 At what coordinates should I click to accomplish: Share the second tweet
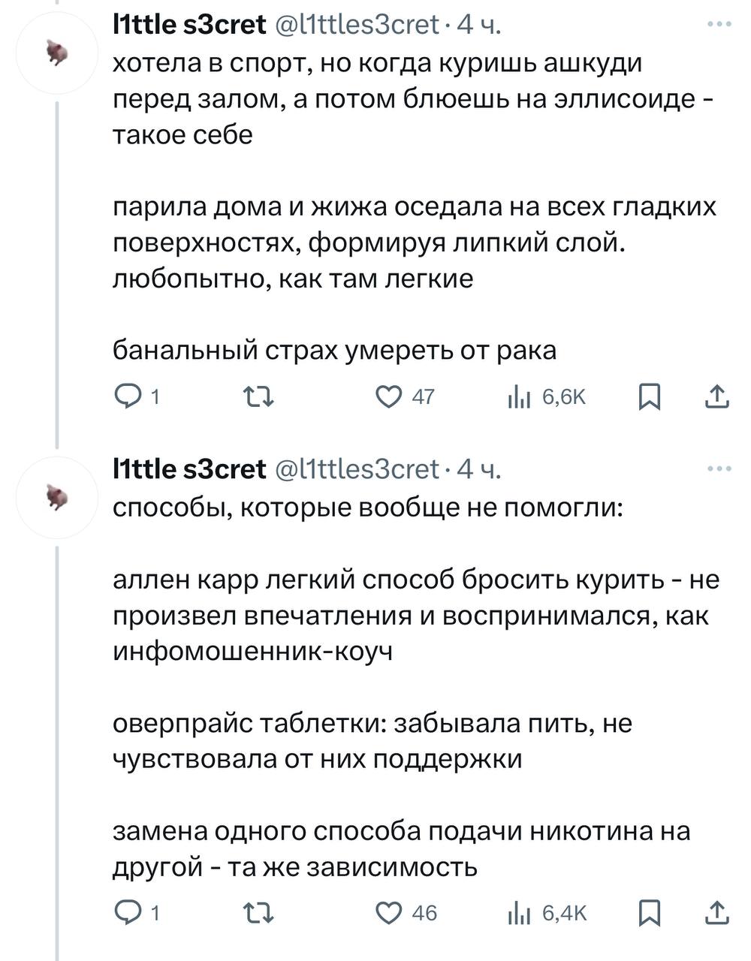coord(717,912)
